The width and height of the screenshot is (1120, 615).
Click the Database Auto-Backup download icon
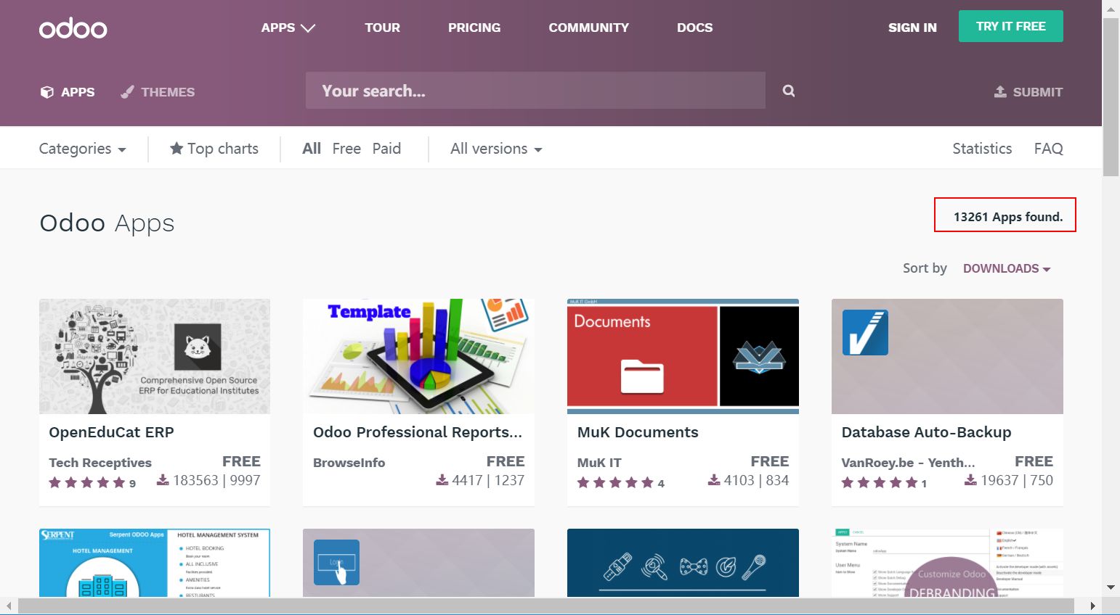point(971,480)
